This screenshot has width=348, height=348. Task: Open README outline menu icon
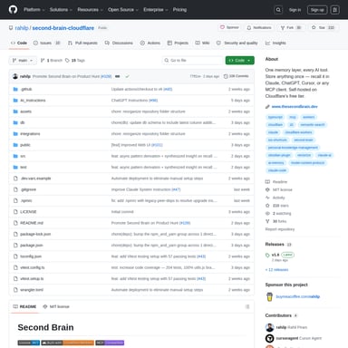[x=247, y=306]
